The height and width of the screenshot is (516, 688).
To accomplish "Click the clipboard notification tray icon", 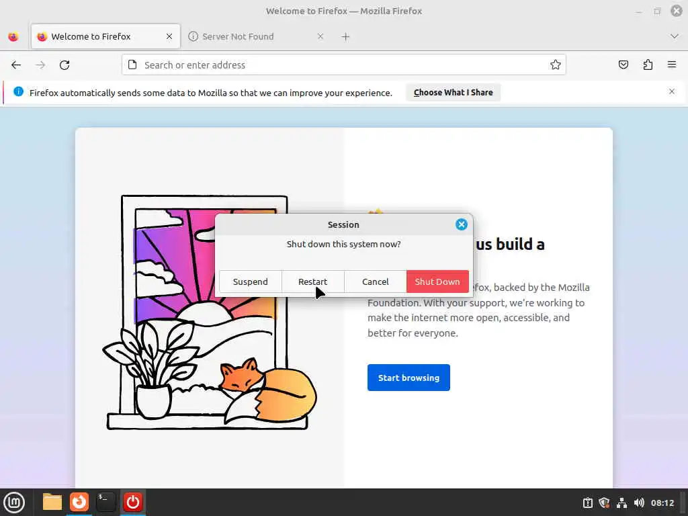I will (587, 503).
